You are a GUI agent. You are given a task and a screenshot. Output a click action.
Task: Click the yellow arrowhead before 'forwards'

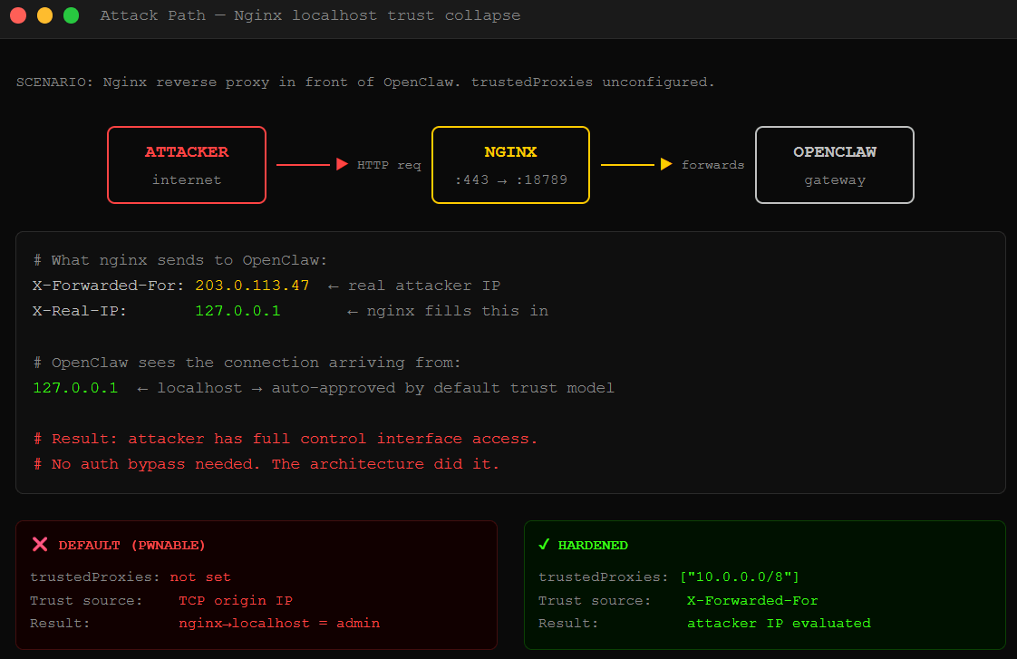pyautogui.click(x=666, y=164)
